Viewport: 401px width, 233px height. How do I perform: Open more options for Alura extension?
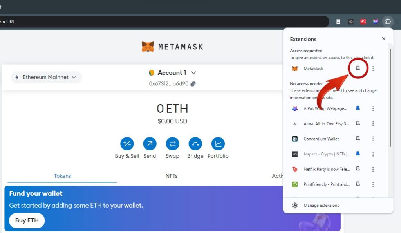pos(373,123)
